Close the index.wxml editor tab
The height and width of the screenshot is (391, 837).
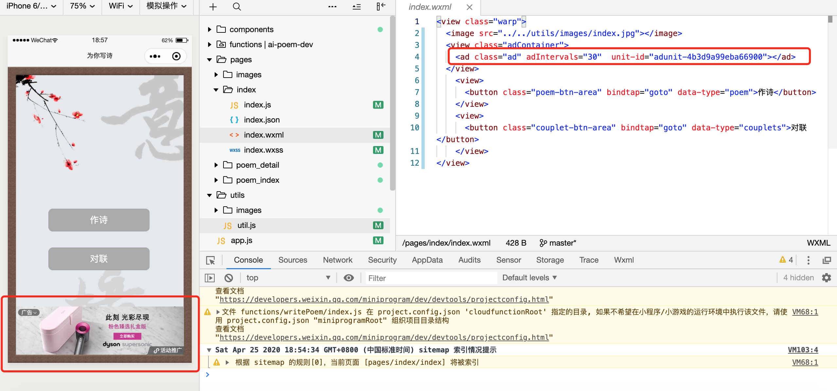tap(470, 7)
